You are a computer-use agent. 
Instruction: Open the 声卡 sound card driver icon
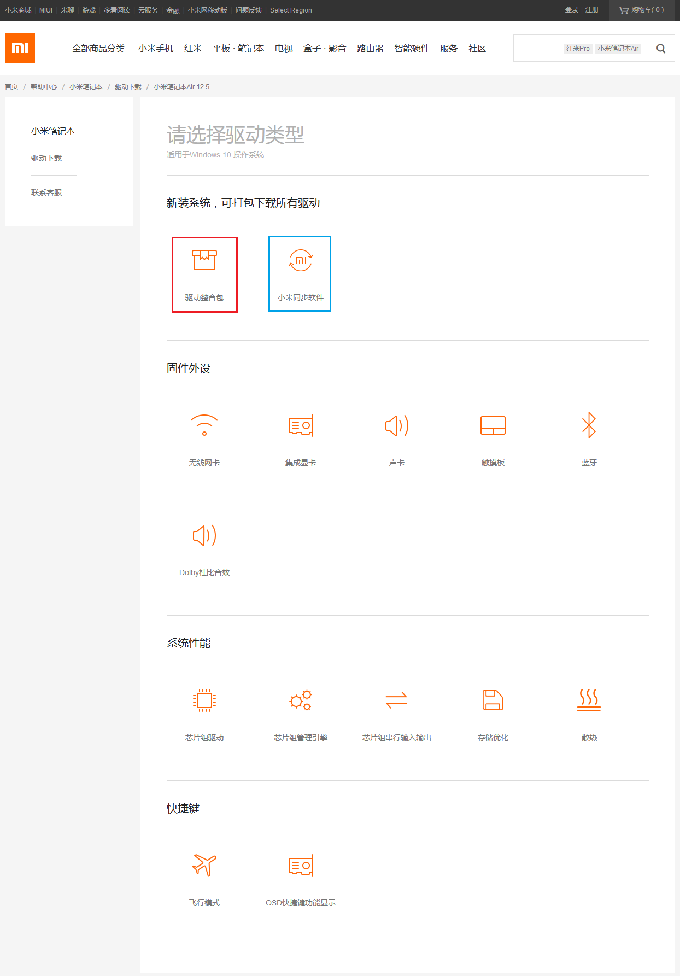click(397, 425)
